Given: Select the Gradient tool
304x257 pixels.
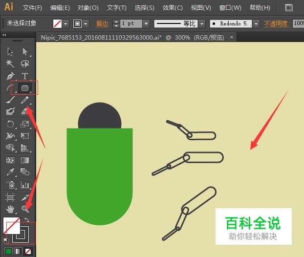Looking at the screenshot, I should point(25,160).
